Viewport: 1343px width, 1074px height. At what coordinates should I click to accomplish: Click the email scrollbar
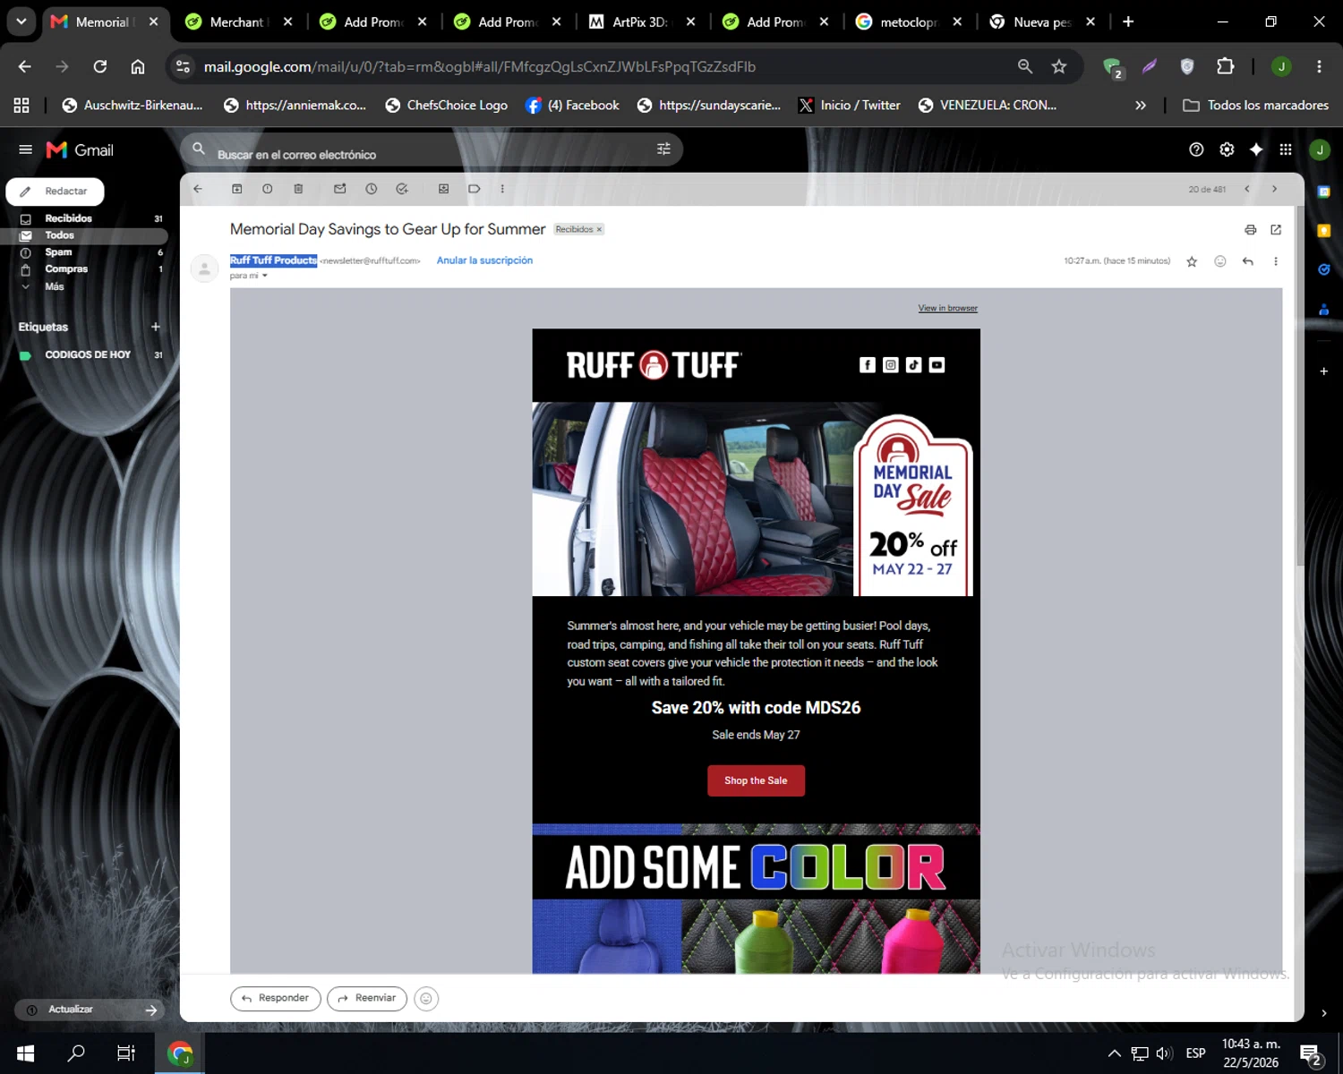tap(1300, 385)
